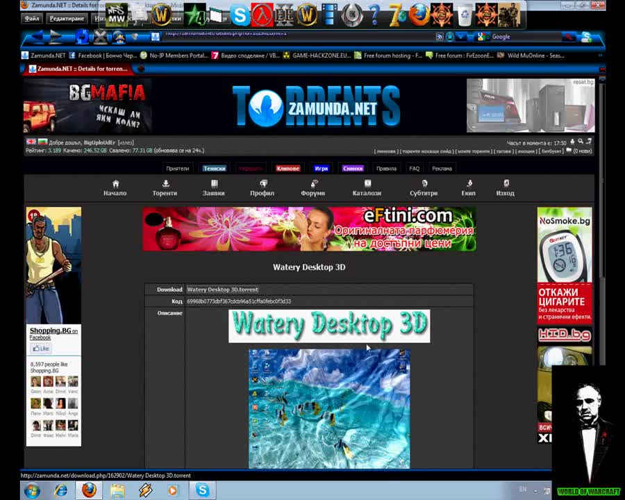Viewport: 625px width, 500px height.
Task: Open the Free forum hosting bookmark
Action: coord(389,56)
